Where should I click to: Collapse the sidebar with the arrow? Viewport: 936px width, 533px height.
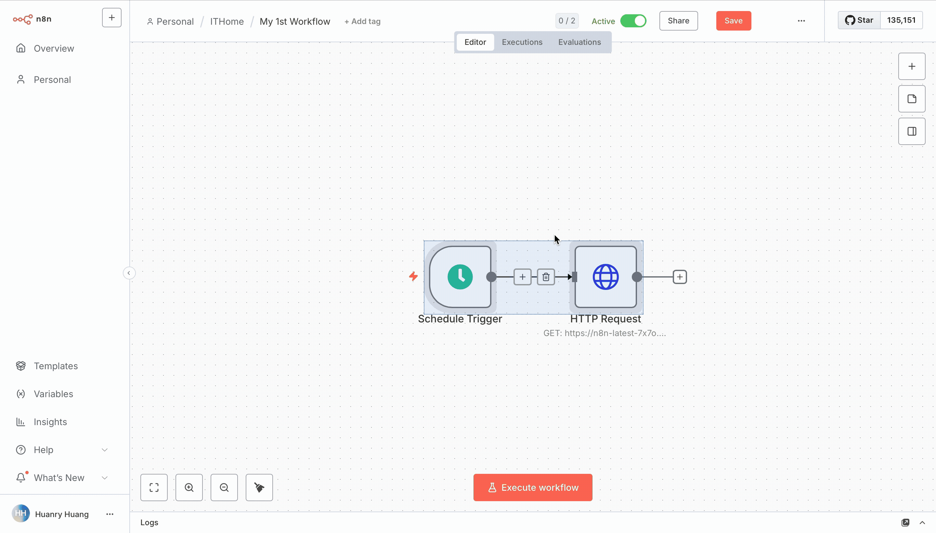click(x=129, y=273)
